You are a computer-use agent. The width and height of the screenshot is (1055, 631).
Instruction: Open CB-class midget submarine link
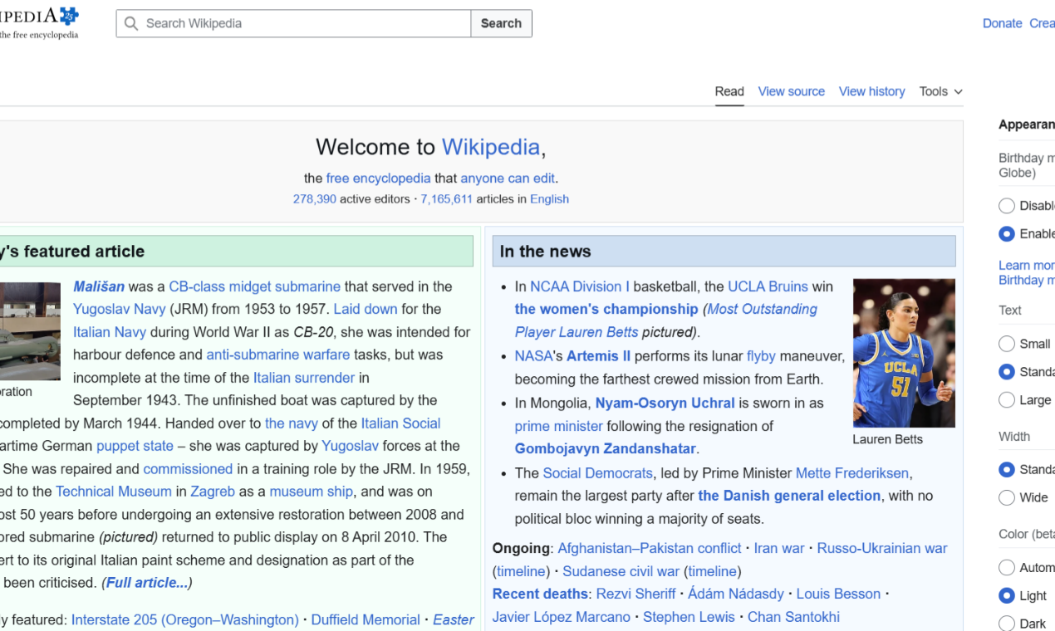pos(254,286)
